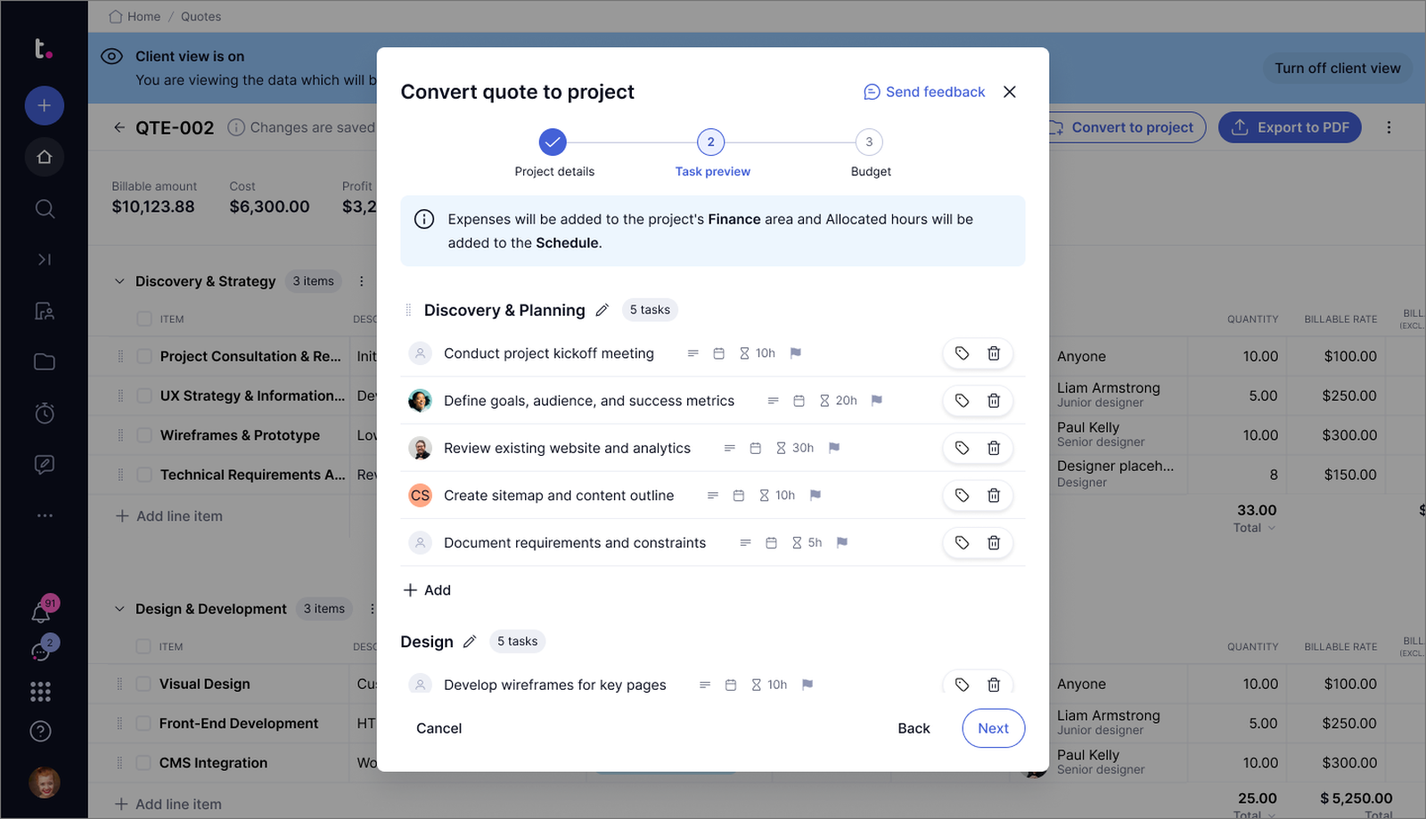This screenshot has height=819, width=1426.
Task: Tick the Visual Design item checkbox
Action: click(143, 684)
